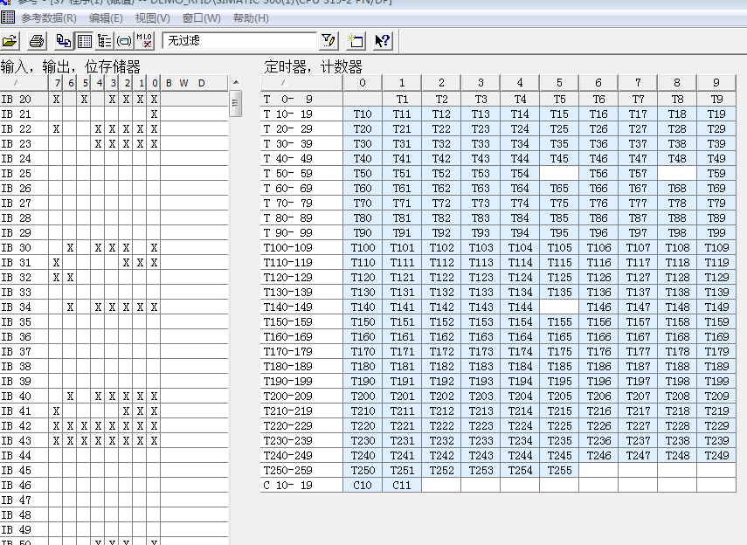Click timer cell T222
The height and width of the screenshot is (545, 747).
tap(441, 426)
